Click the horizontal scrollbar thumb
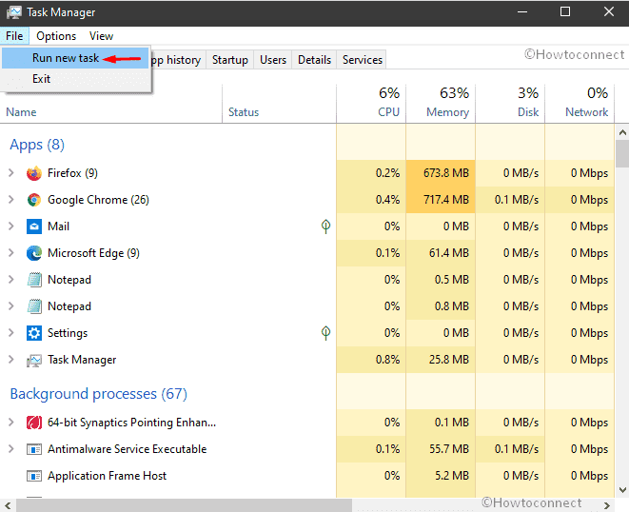 pos(184,505)
